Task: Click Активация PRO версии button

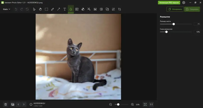Action: click(169, 3)
